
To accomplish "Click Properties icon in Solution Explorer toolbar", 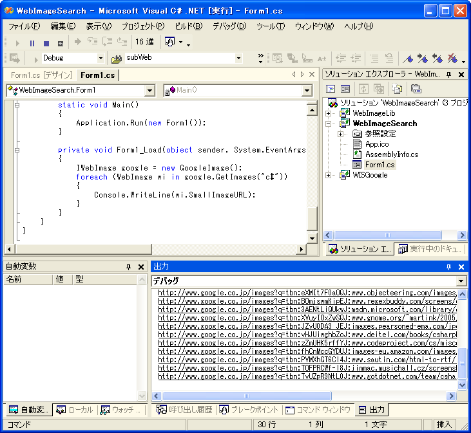I will pos(416,89).
